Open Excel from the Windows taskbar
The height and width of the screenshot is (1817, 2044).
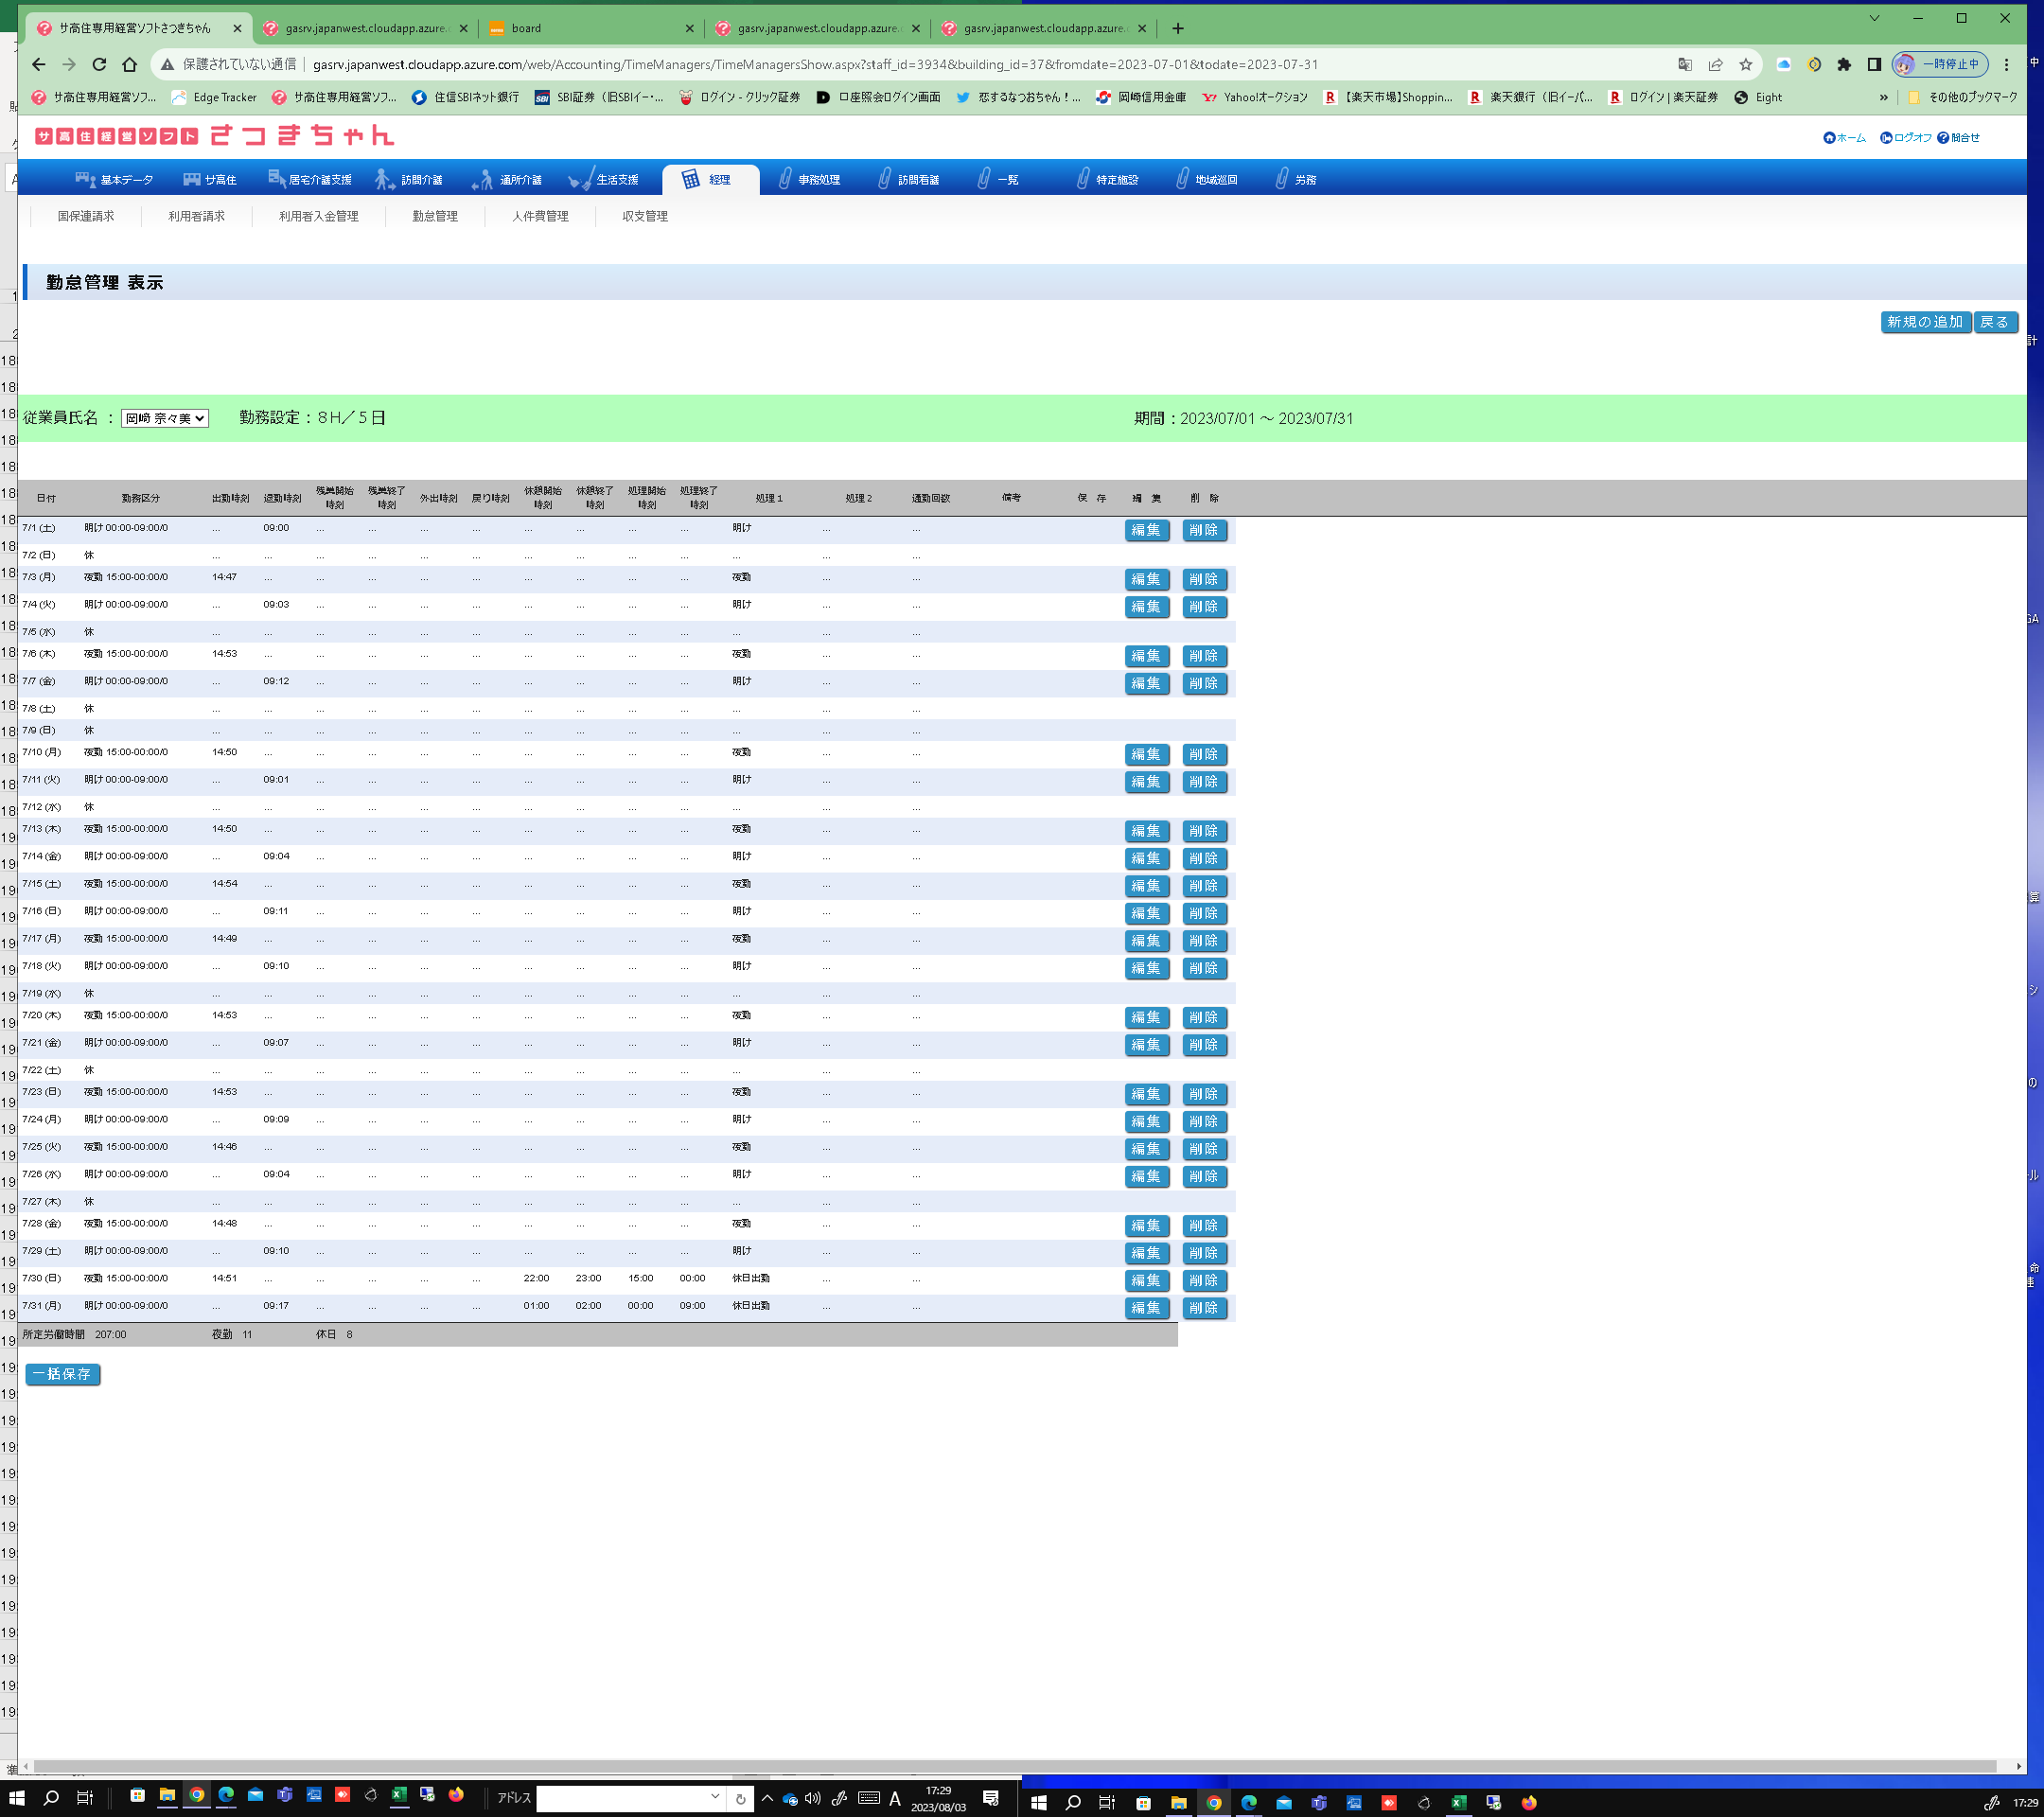point(399,1795)
